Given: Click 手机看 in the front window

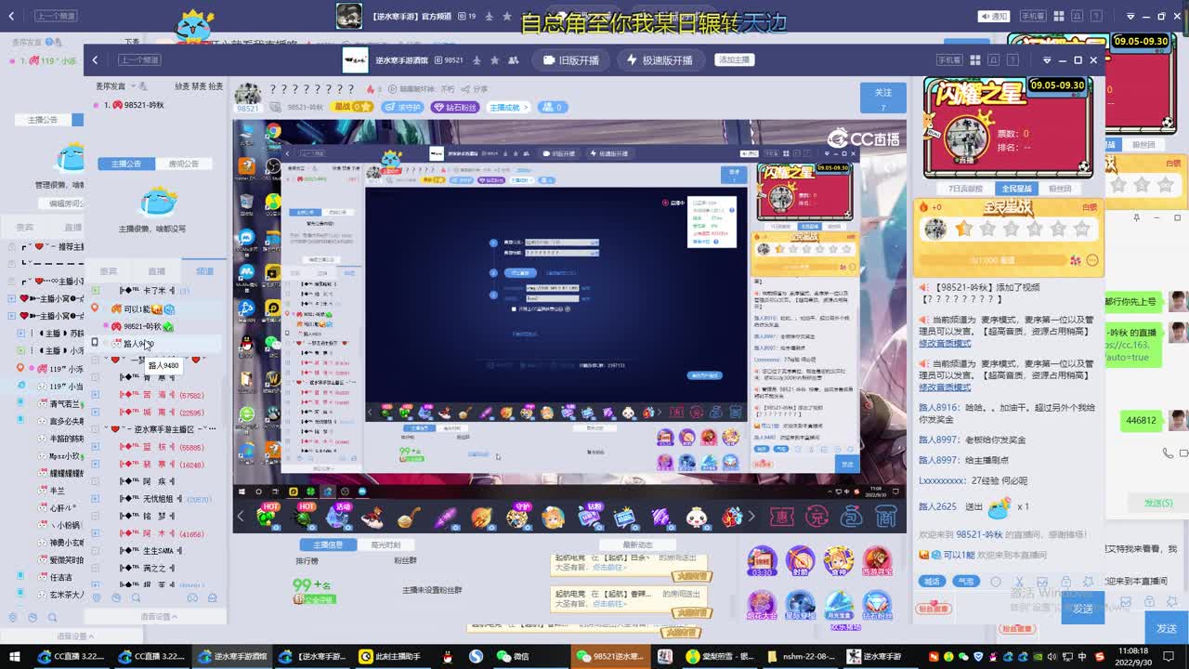Looking at the screenshot, I should tap(948, 60).
